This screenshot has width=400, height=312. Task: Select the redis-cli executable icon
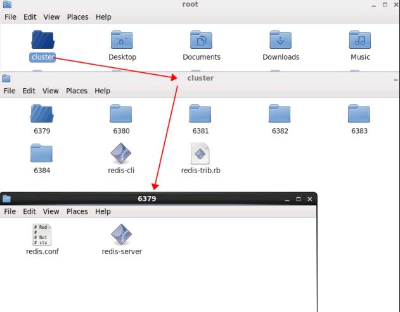(x=121, y=153)
